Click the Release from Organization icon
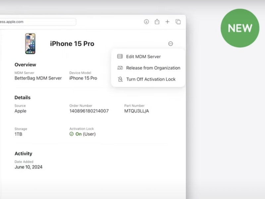 [120, 68]
